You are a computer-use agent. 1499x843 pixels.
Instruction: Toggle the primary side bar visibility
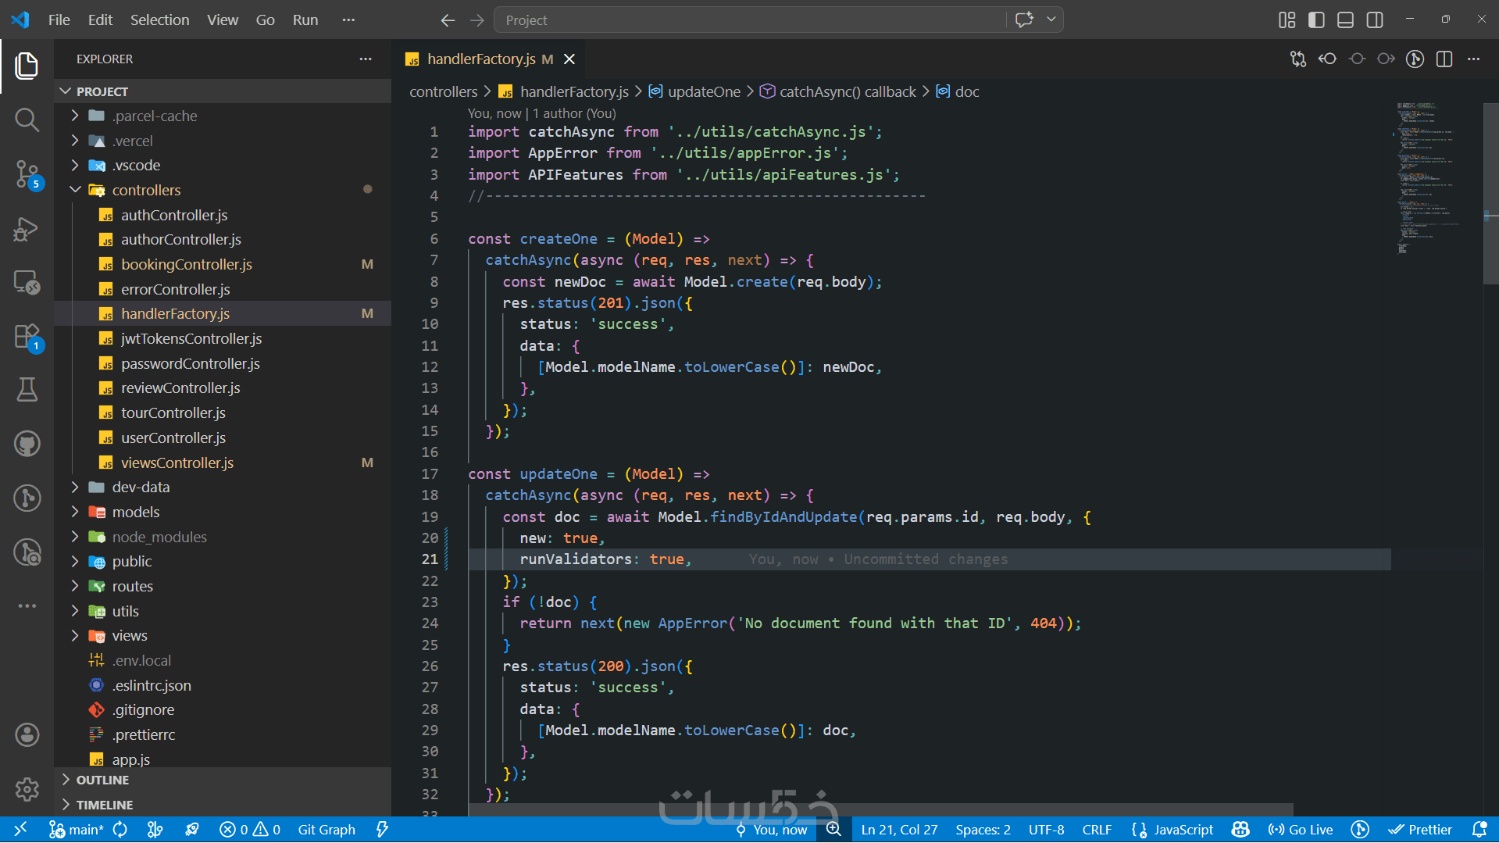click(x=1316, y=20)
